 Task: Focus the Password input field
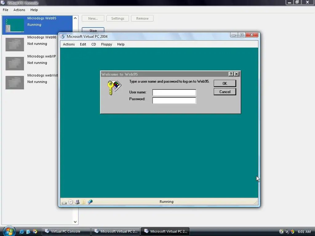(x=174, y=100)
